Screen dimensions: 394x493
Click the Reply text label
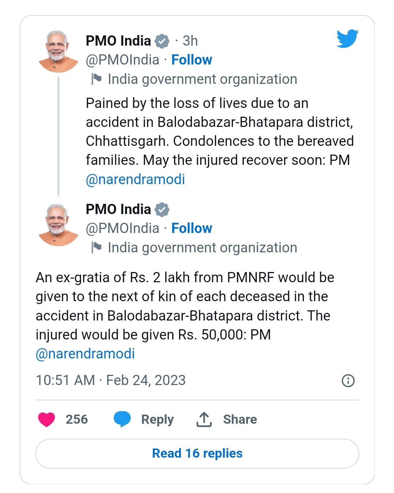(157, 419)
